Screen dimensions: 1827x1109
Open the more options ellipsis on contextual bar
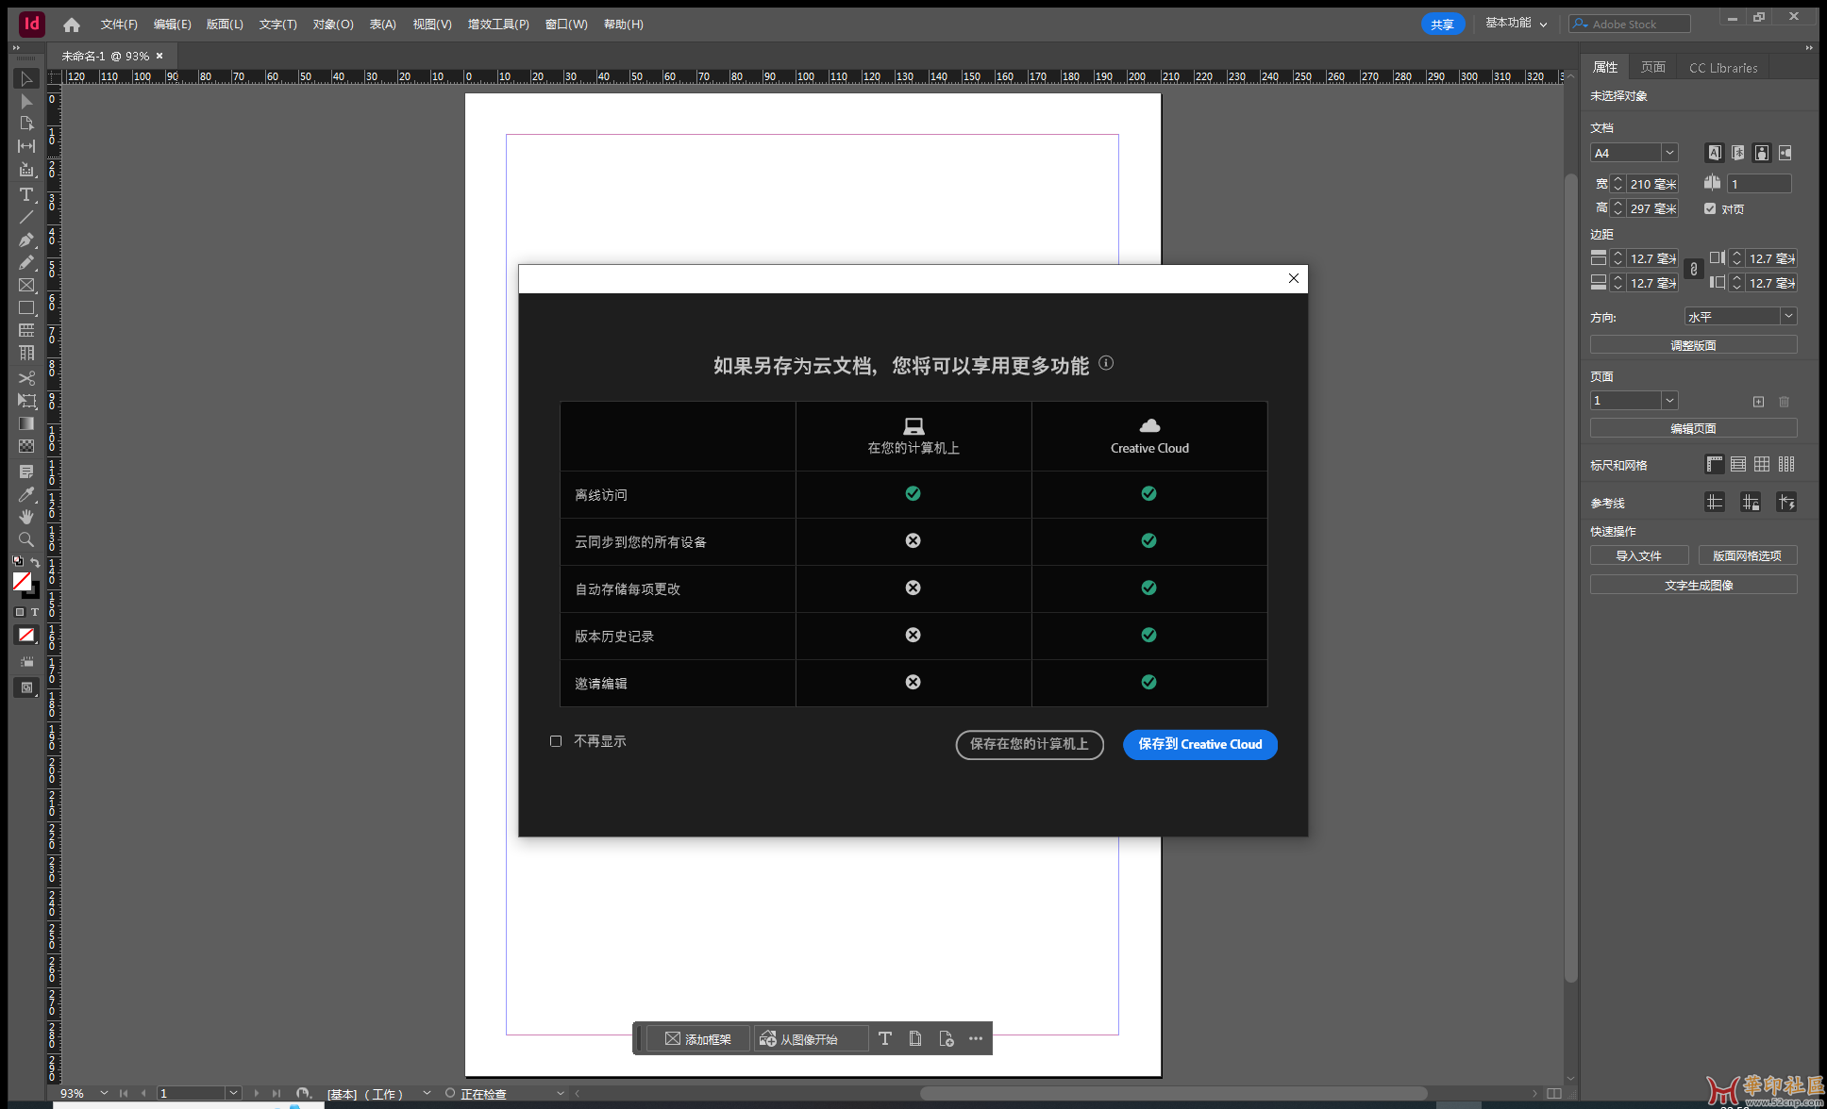click(x=976, y=1038)
